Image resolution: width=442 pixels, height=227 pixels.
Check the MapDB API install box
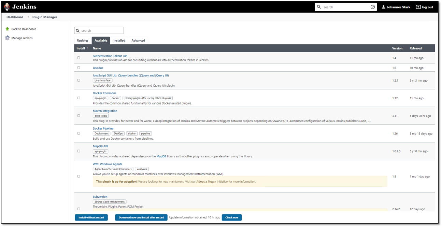click(79, 151)
